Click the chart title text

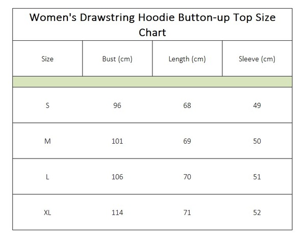152,25
